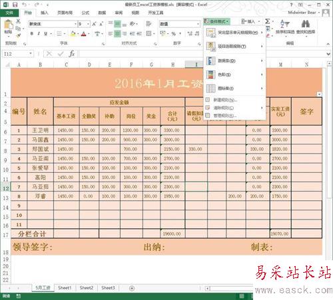Image resolution: width=333 pixels, height=300 pixels.
Task: Align cell text to the bottom
Action: pos(125,24)
